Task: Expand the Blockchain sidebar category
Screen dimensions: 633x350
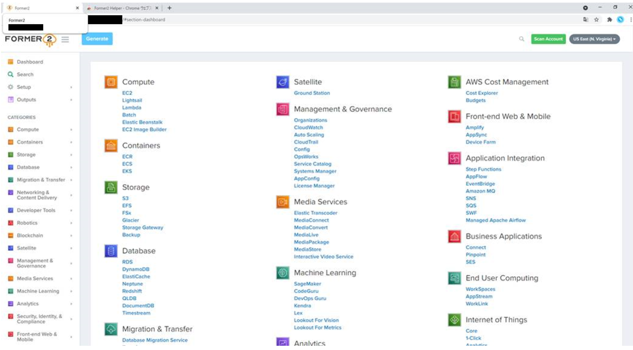Action: 71,236
